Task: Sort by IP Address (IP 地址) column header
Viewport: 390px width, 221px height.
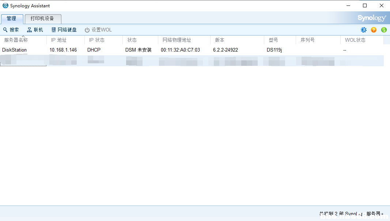Action: (x=59, y=40)
